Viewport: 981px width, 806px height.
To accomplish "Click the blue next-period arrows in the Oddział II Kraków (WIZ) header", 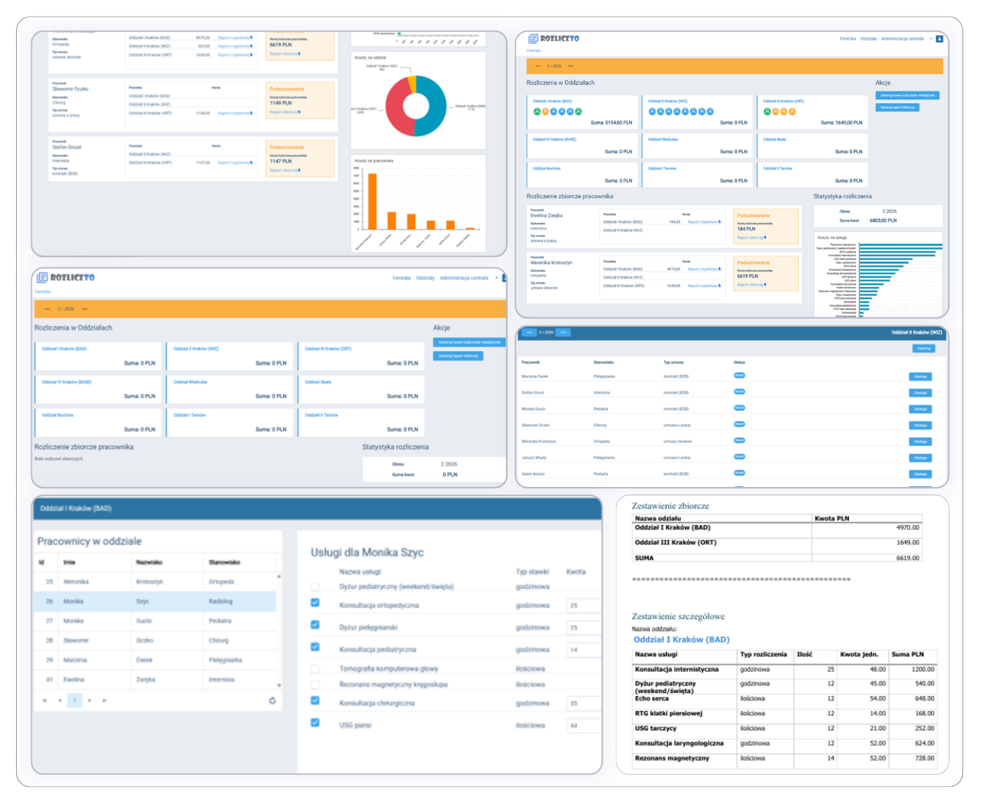I will point(563,333).
